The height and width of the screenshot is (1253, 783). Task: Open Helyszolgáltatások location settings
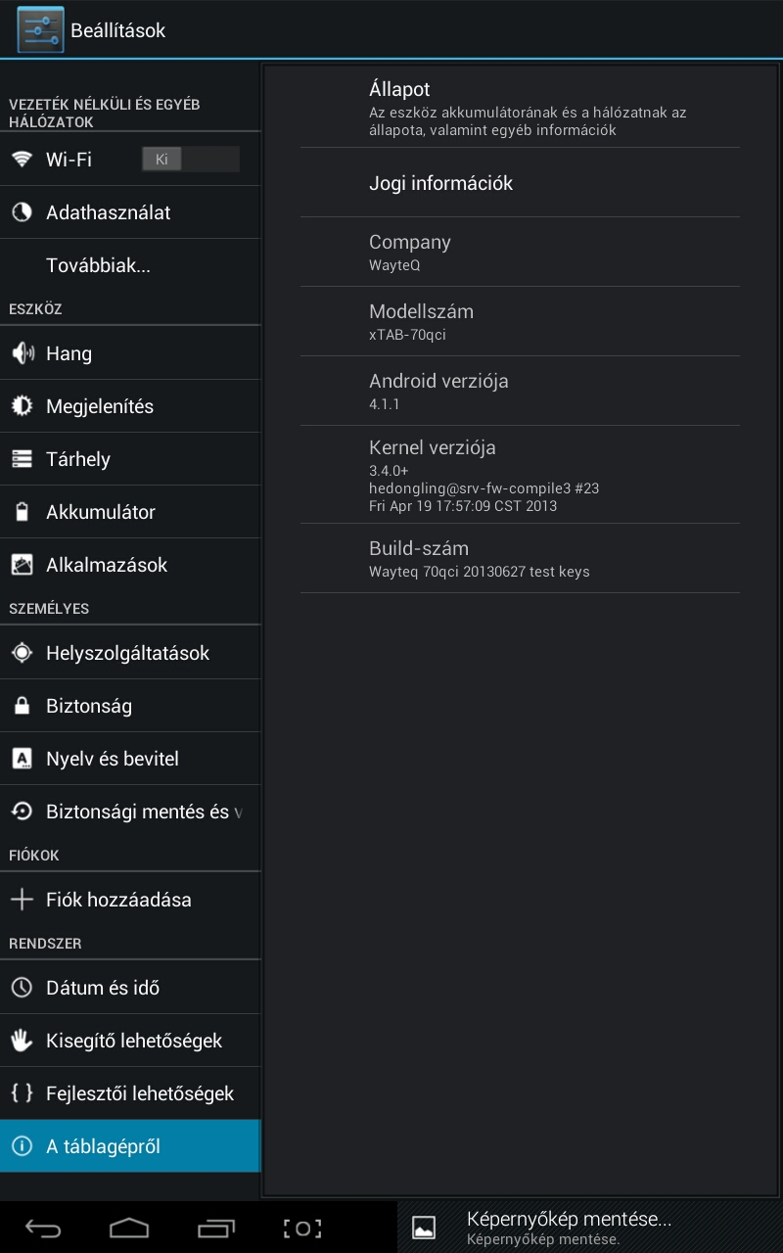[x=127, y=653]
